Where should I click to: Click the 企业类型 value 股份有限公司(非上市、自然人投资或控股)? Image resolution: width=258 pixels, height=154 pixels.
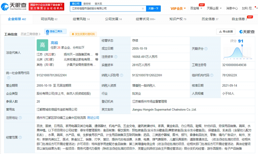click(x=64, y=94)
